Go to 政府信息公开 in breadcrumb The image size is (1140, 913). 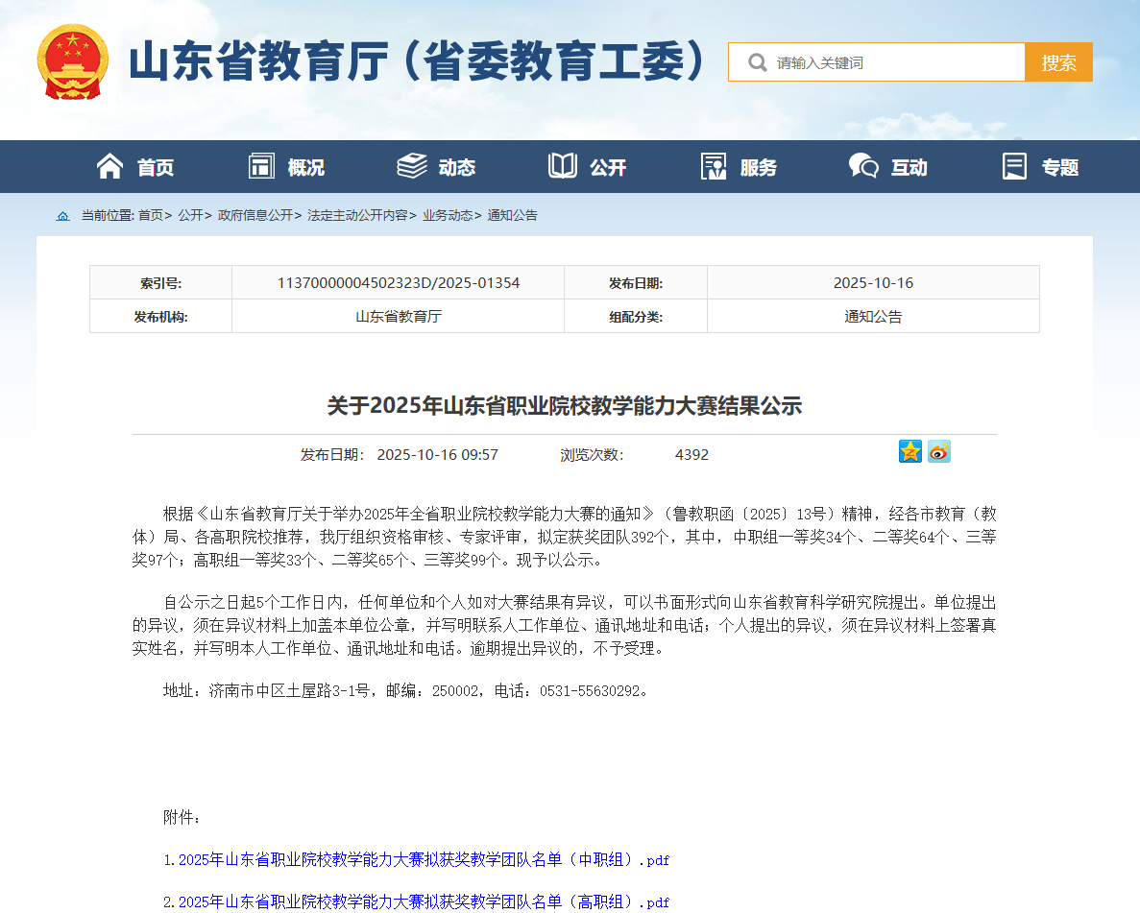tap(255, 216)
